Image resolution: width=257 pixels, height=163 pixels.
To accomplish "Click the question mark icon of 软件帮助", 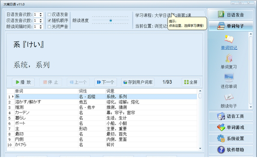I will pyautogui.click(x=221, y=150).
